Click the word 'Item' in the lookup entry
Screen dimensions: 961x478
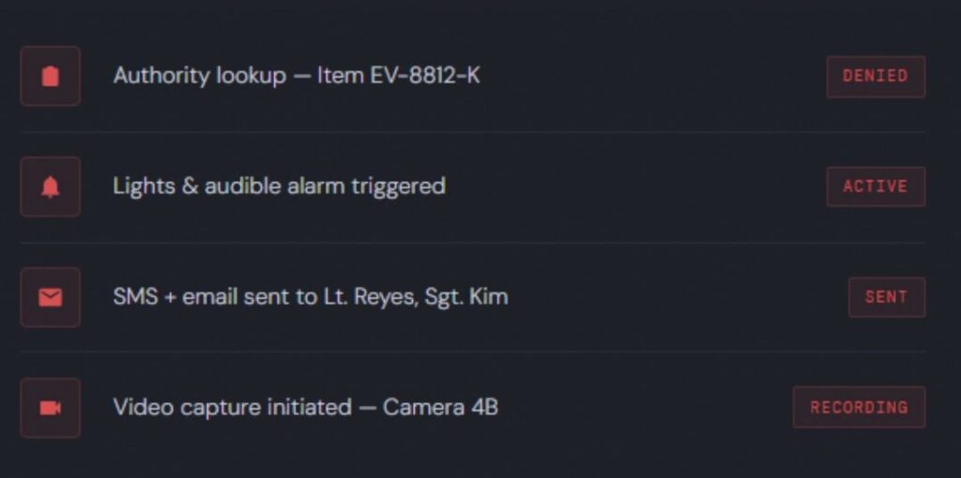pyautogui.click(x=333, y=76)
